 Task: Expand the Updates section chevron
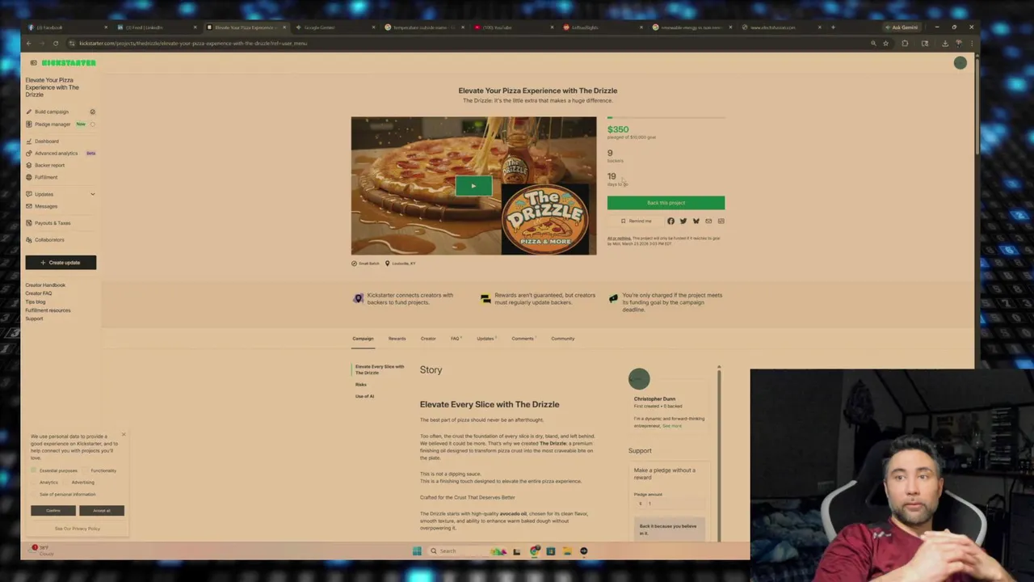92,194
